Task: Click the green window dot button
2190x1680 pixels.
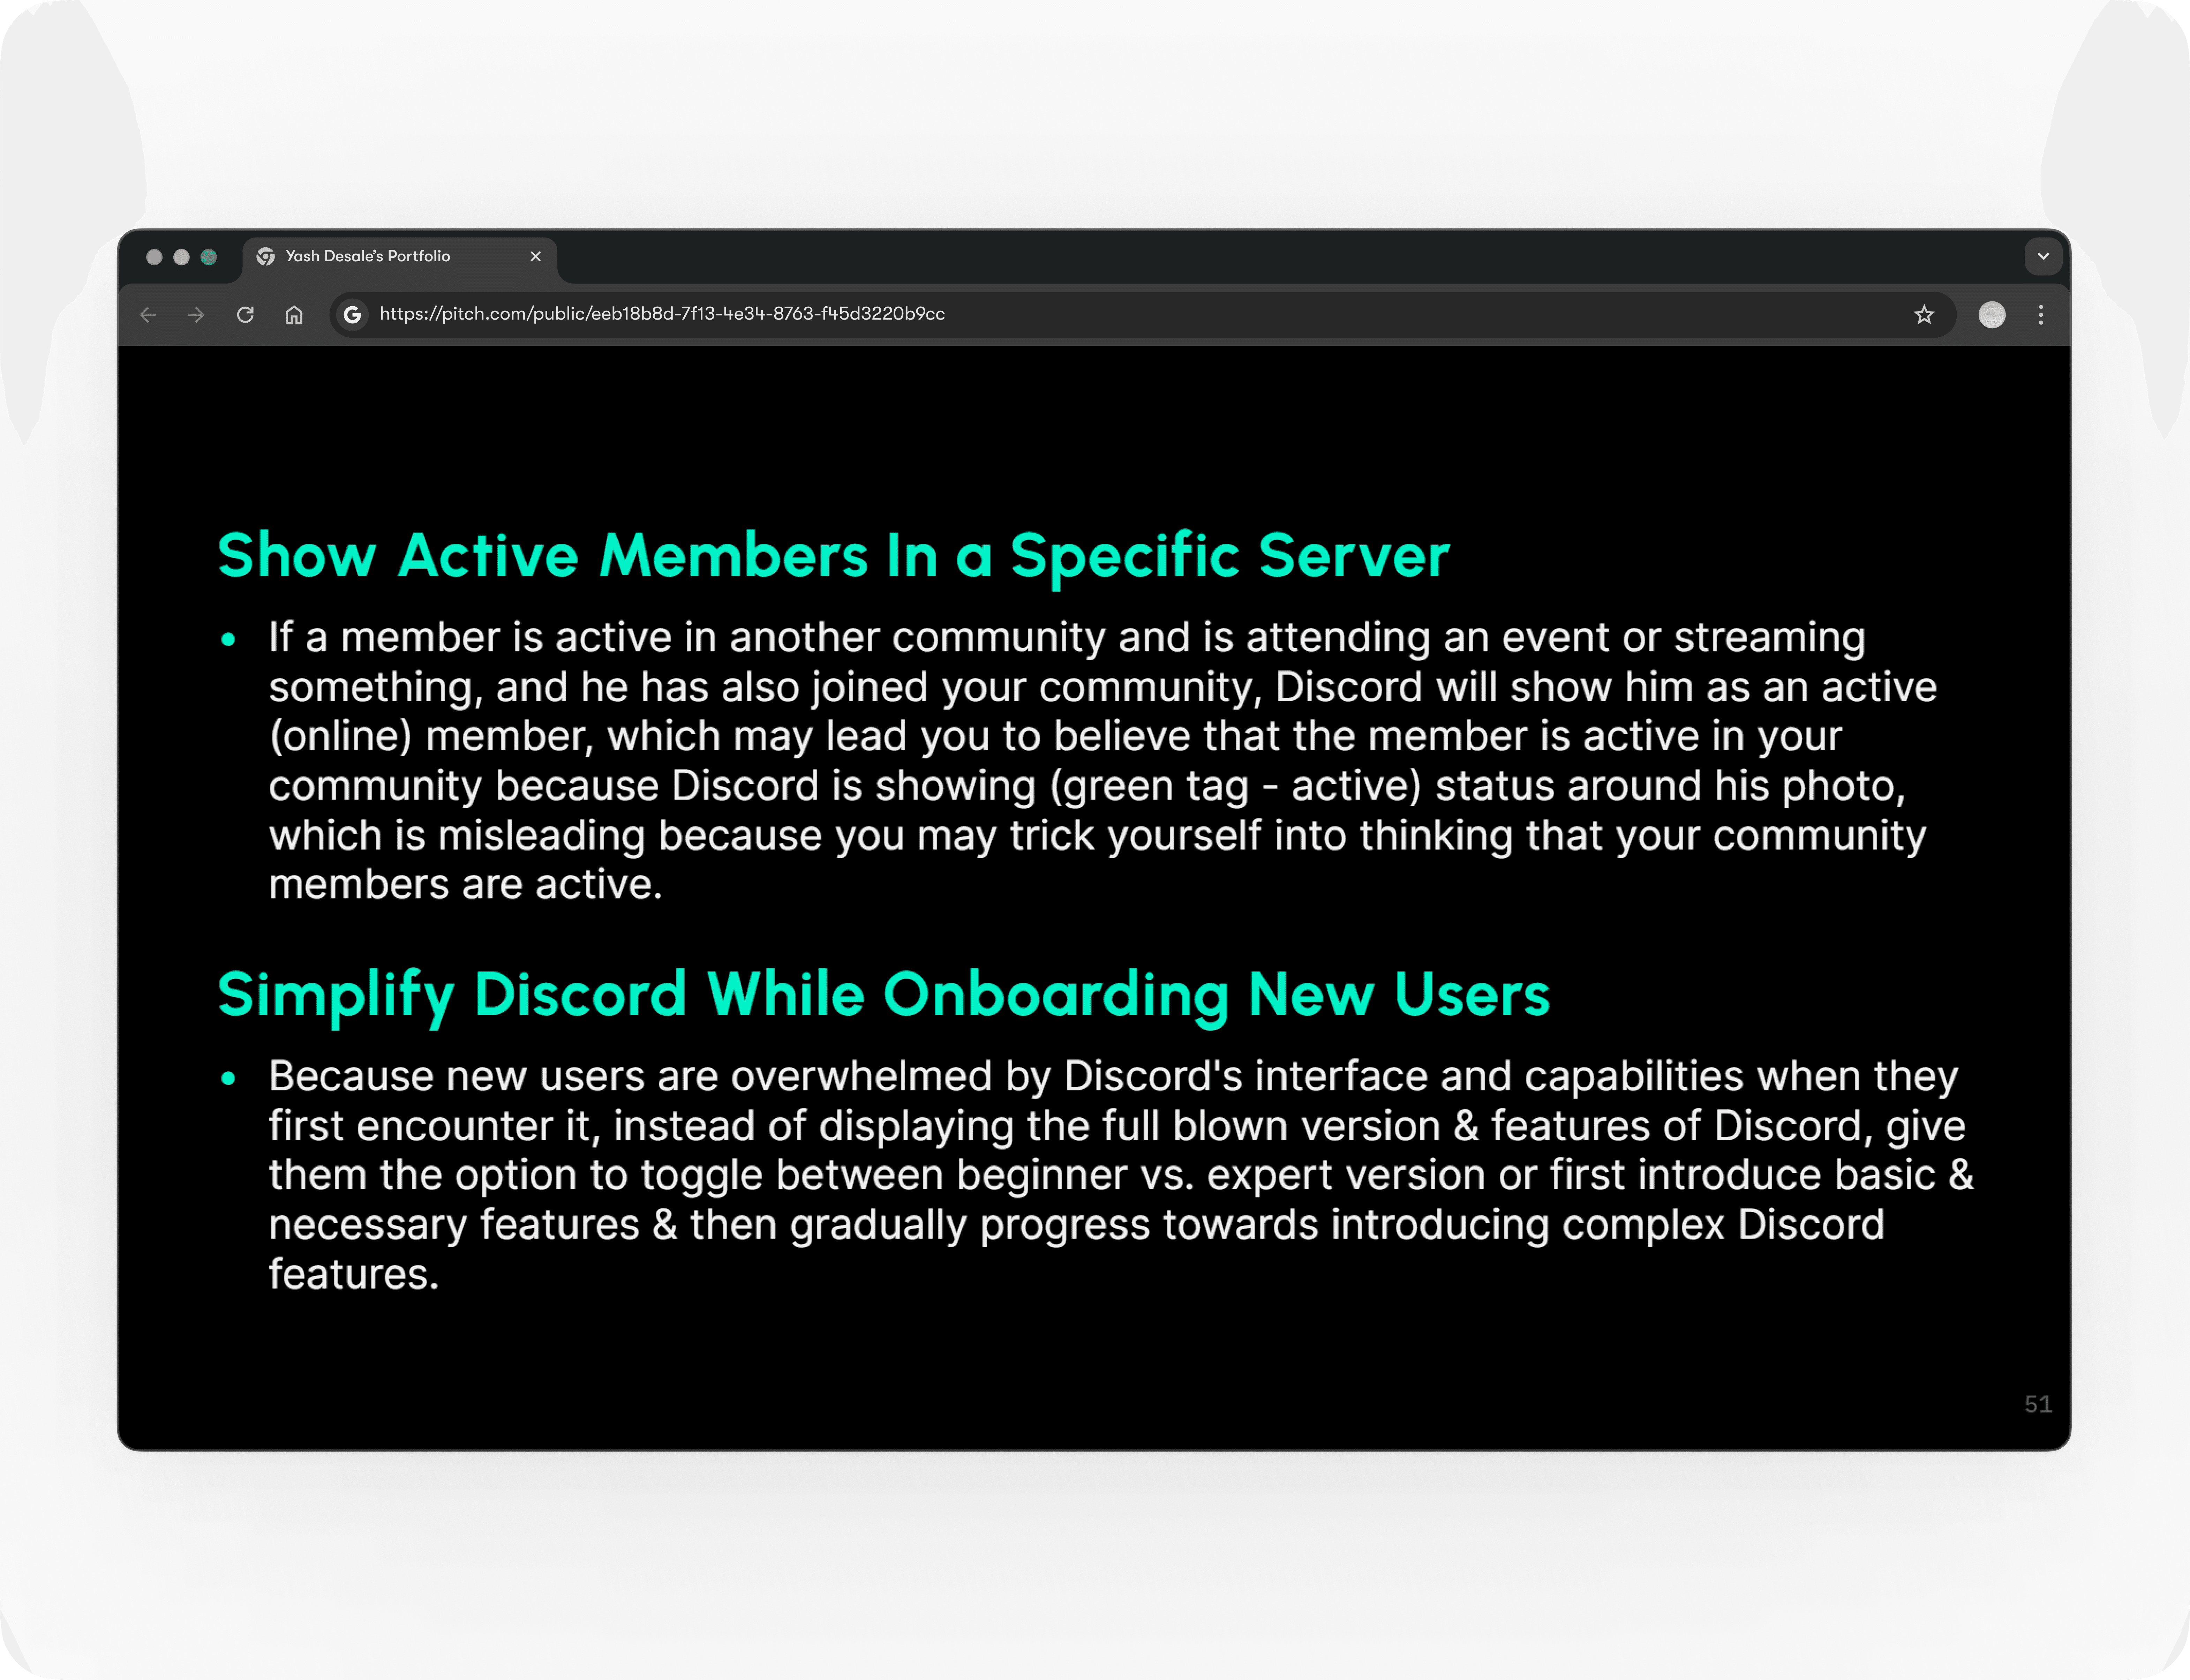Action: coord(209,257)
